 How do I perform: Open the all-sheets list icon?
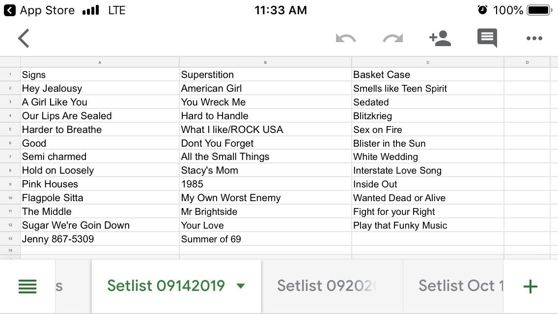coord(28,286)
